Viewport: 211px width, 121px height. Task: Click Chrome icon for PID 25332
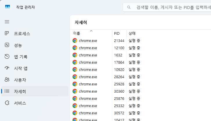pos(75,106)
